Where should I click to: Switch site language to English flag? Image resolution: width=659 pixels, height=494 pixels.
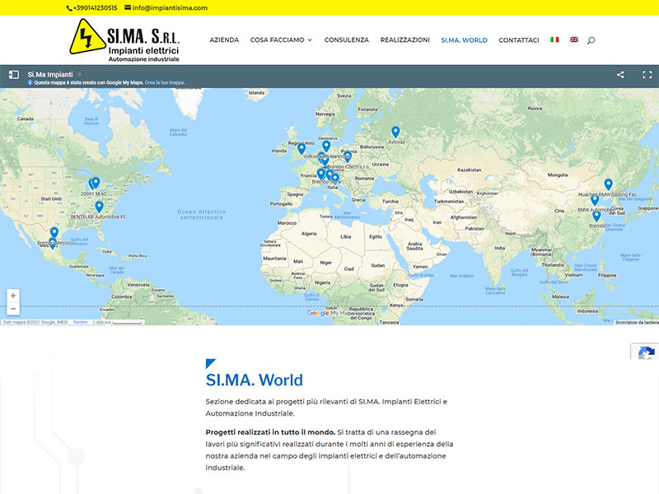point(574,40)
